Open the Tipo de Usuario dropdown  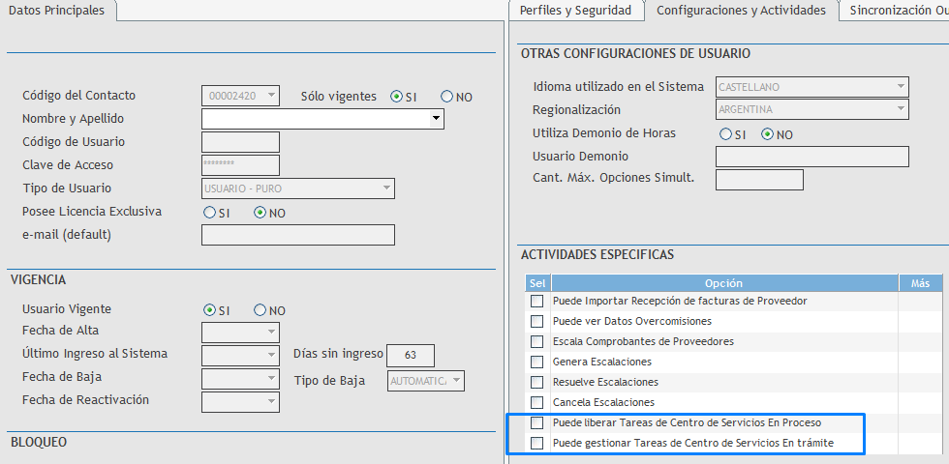(386, 188)
